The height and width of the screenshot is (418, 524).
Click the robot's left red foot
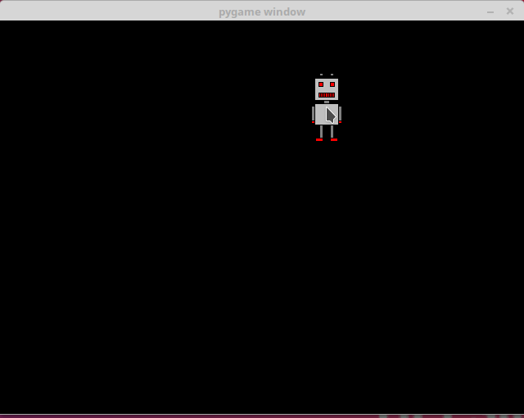click(319, 139)
